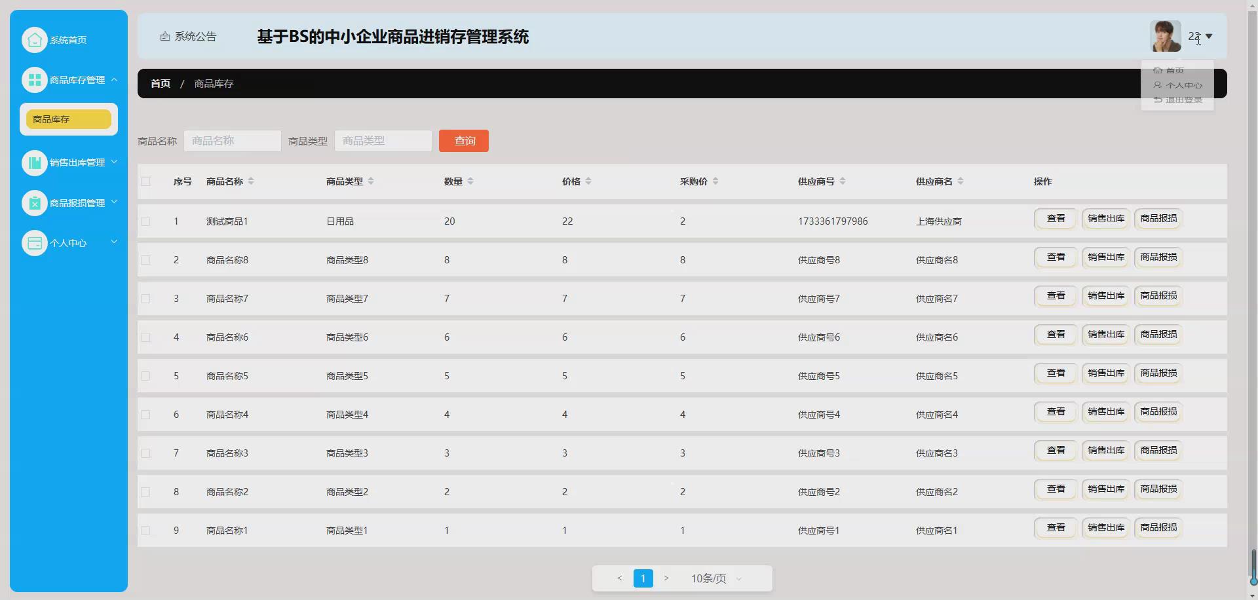Click the 系统公告 announcement icon
The height and width of the screenshot is (600, 1258).
click(165, 37)
